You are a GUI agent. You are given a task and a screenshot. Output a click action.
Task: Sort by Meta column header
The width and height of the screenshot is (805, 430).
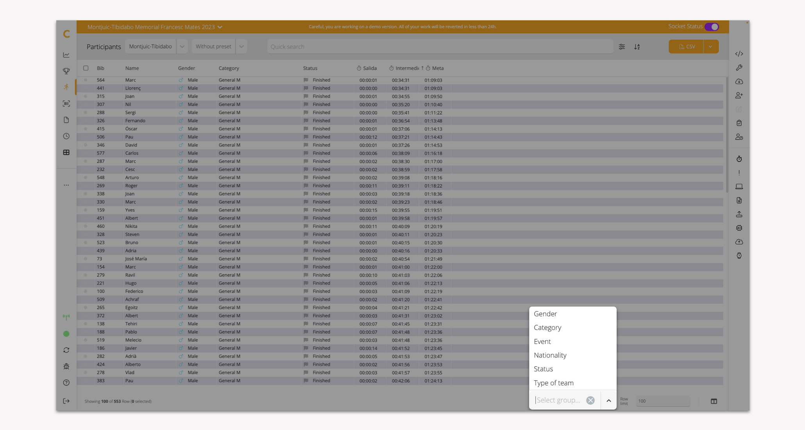coord(435,68)
